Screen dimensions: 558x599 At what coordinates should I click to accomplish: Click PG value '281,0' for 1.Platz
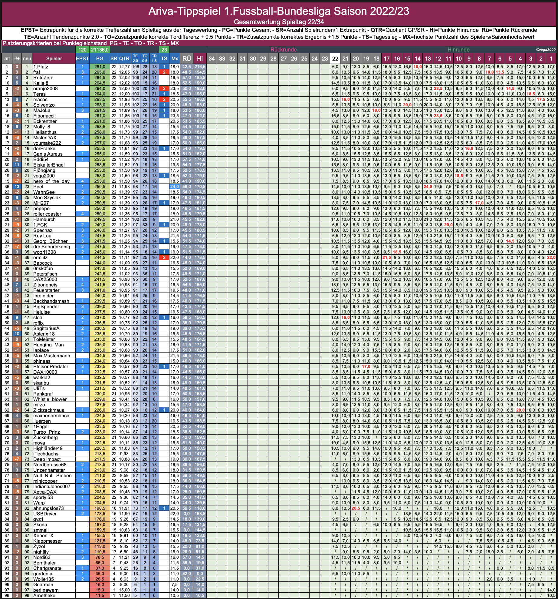100,67
